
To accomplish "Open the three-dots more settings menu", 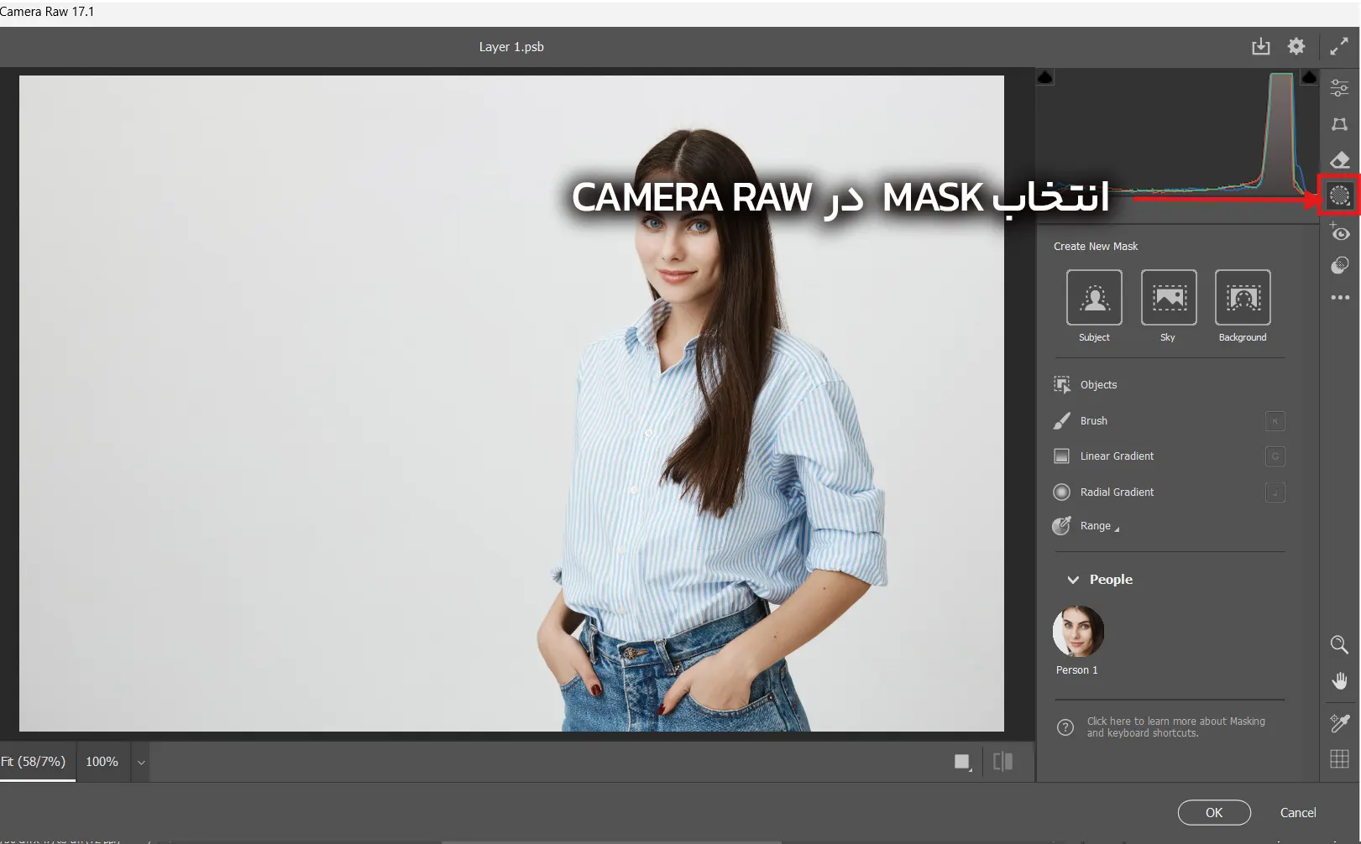I will pyautogui.click(x=1339, y=298).
